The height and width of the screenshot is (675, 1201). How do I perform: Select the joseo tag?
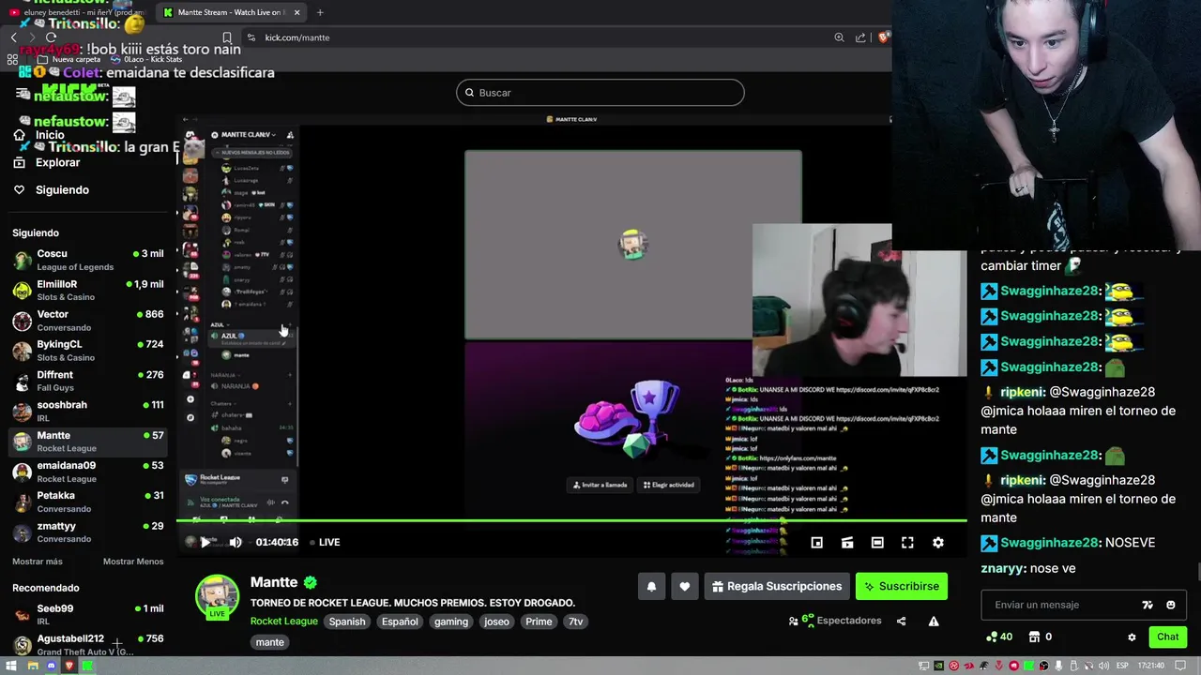click(496, 622)
